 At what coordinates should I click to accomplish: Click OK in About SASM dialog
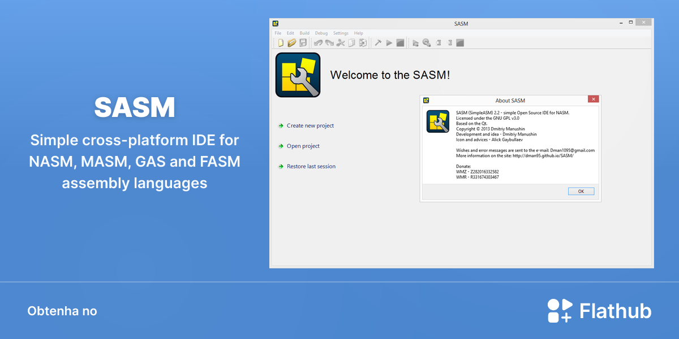581,192
